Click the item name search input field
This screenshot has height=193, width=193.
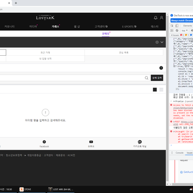click(75, 78)
